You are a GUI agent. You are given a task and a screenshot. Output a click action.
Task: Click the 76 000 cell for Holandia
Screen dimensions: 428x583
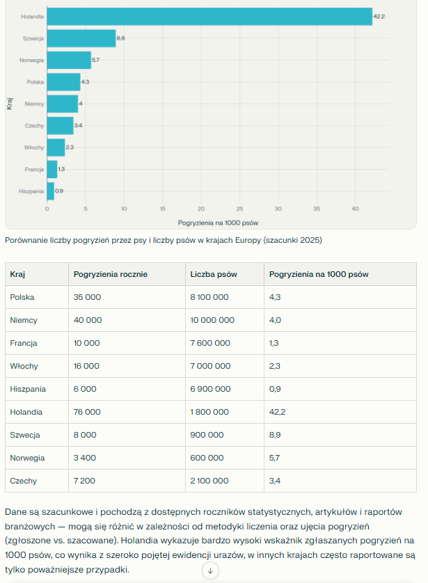coord(87,412)
